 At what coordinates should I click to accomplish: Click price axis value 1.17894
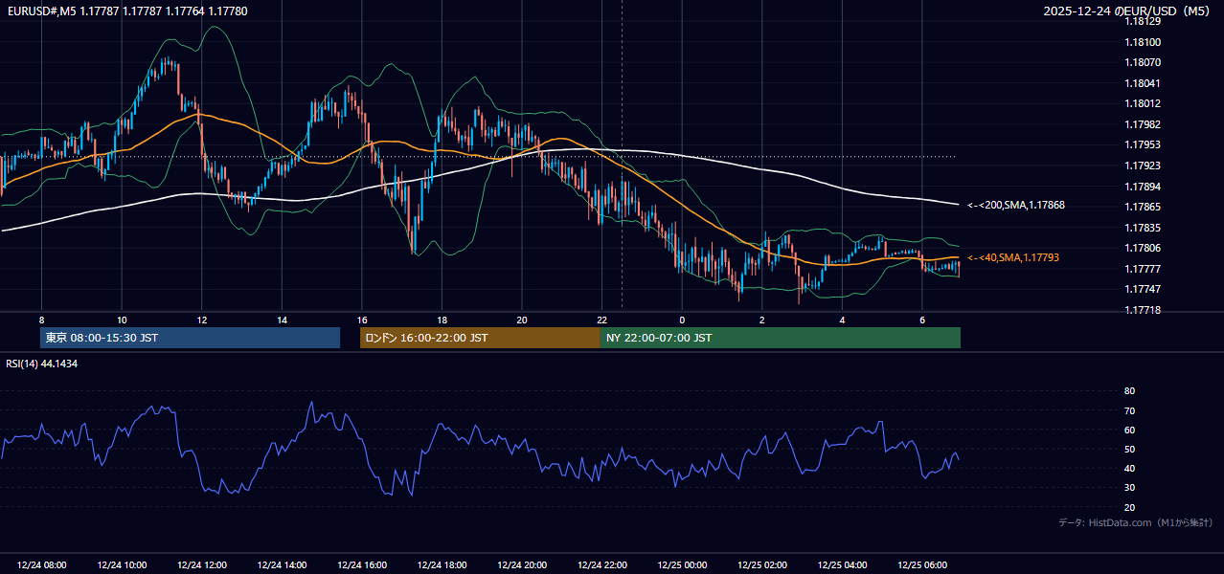point(1142,187)
